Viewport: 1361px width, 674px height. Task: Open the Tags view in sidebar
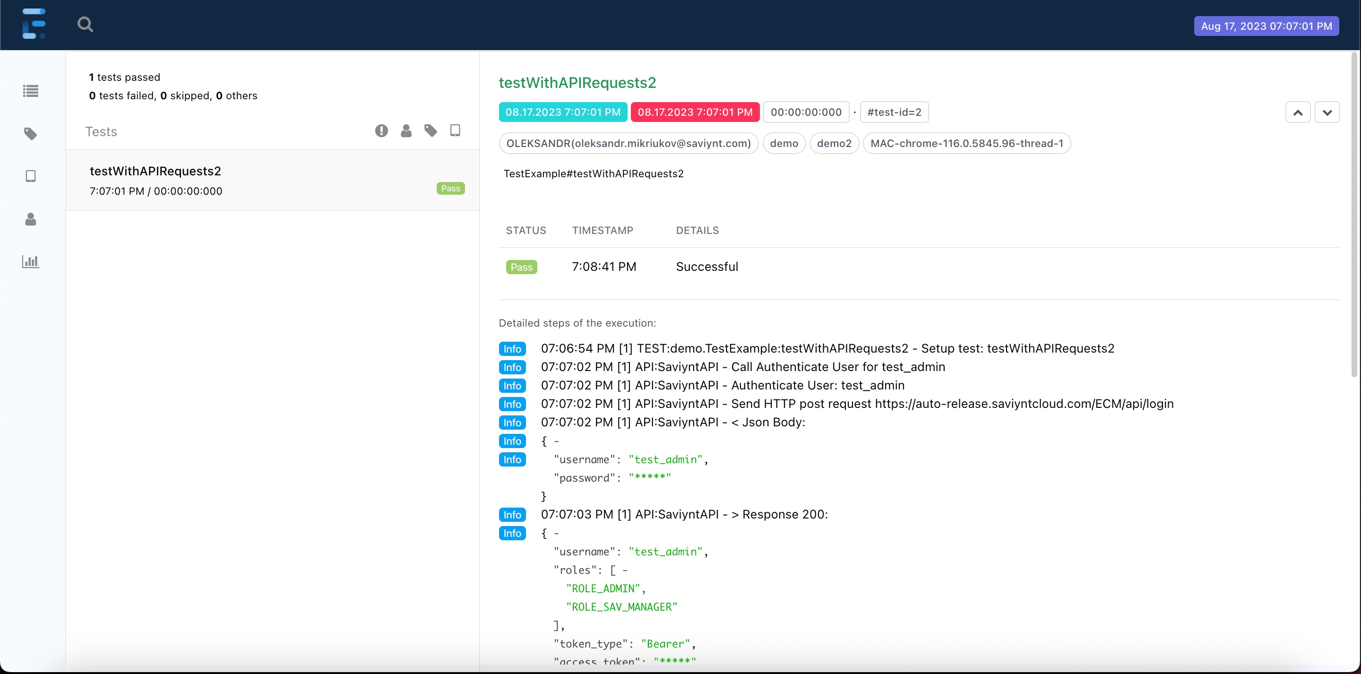(x=31, y=134)
